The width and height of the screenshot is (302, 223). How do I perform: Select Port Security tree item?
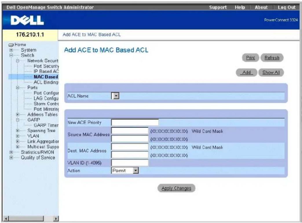(x=46, y=66)
